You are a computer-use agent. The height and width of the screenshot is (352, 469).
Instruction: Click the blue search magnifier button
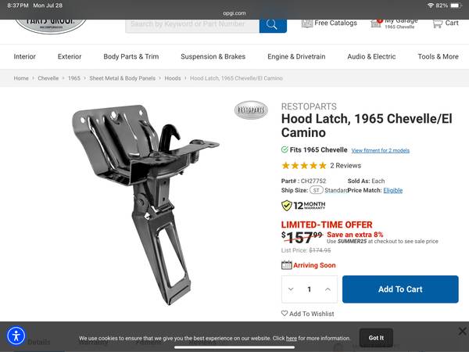coord(273,24)
